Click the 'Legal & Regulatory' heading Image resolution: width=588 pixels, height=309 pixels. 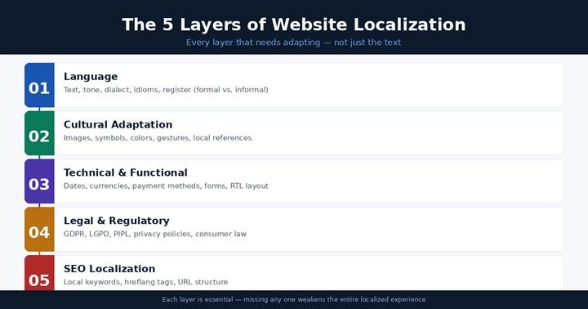click(x=116, y=221)
